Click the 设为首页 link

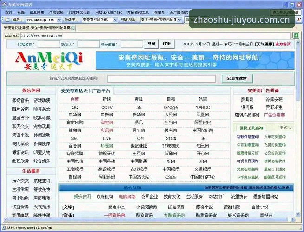tap(283, 44)
